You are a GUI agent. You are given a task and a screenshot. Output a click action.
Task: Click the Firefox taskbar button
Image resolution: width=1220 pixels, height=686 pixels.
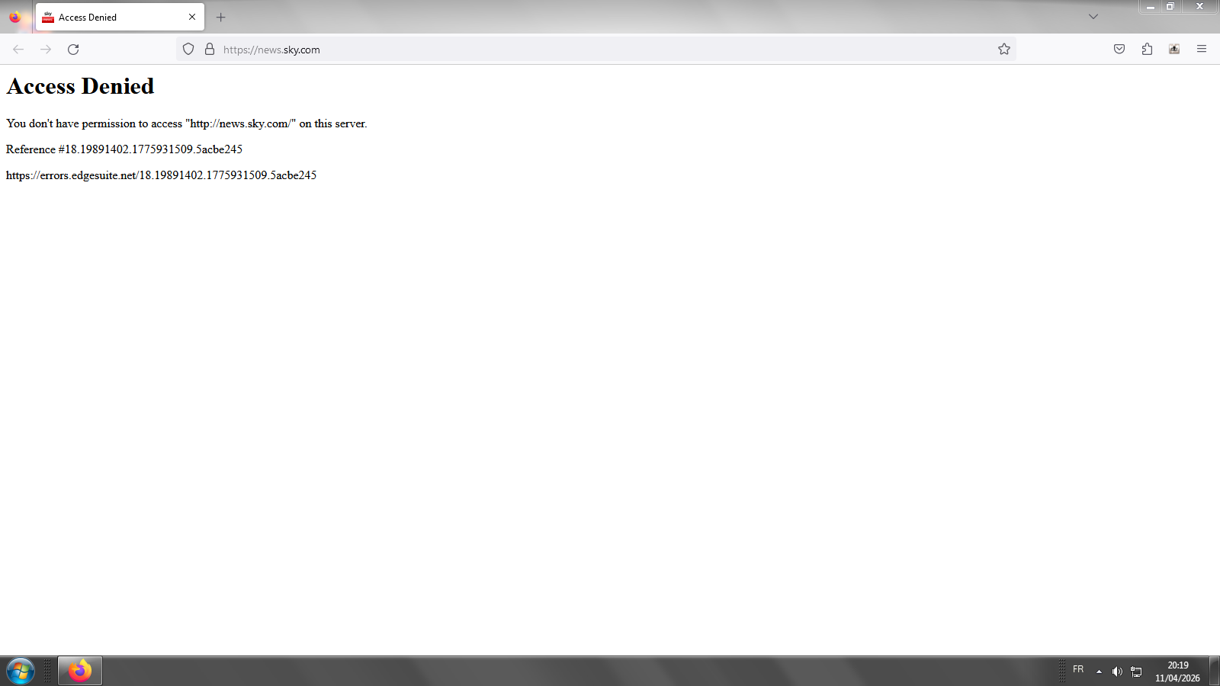pos(80,671)
